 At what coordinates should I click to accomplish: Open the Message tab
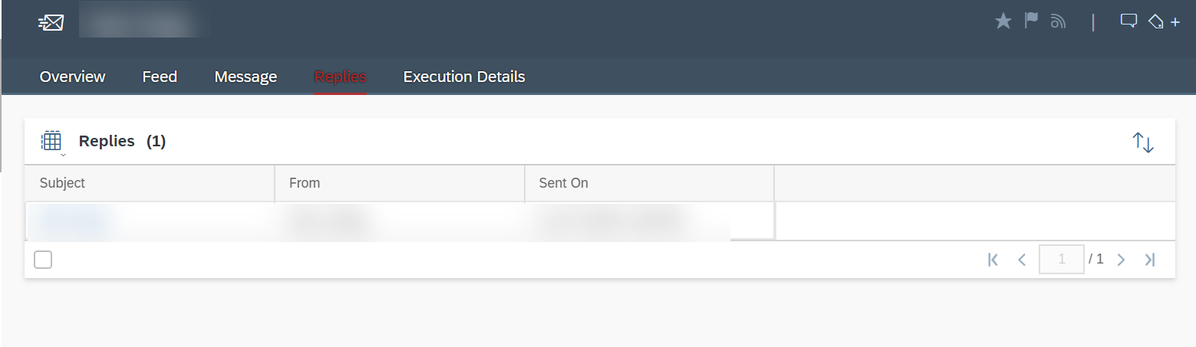245,77
